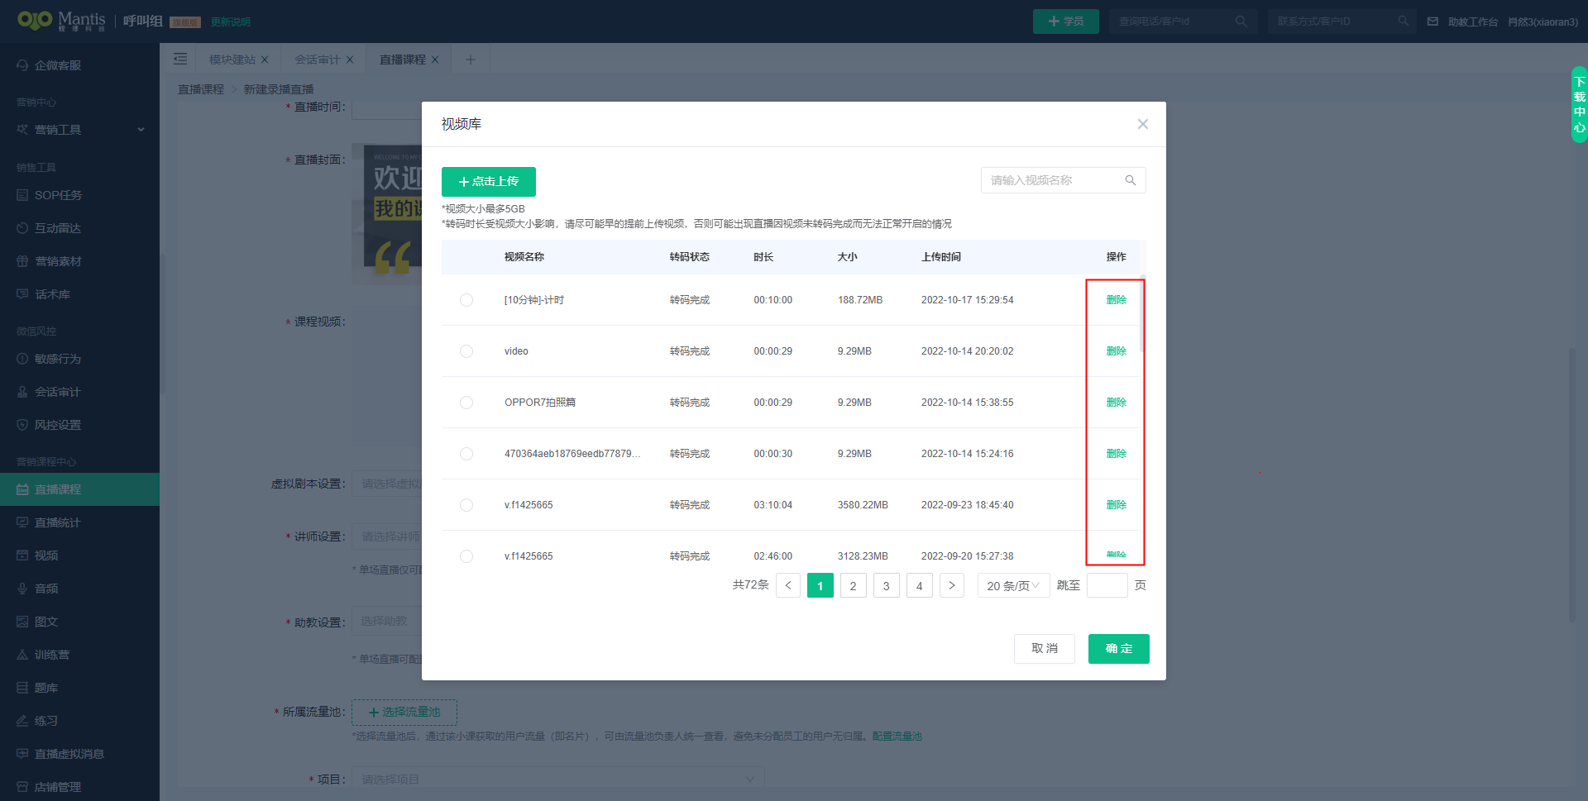
Task: Close the 模块建站 tab
Action: pos(265,59)
